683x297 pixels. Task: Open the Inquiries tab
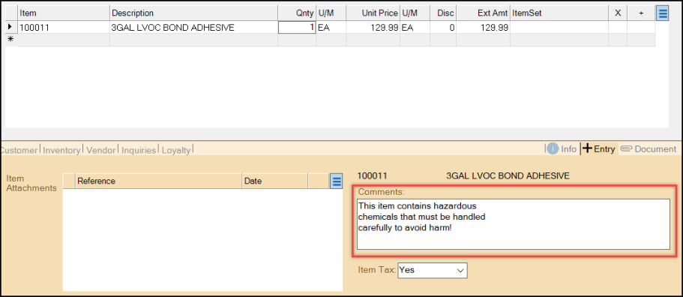tap(139, 150)
